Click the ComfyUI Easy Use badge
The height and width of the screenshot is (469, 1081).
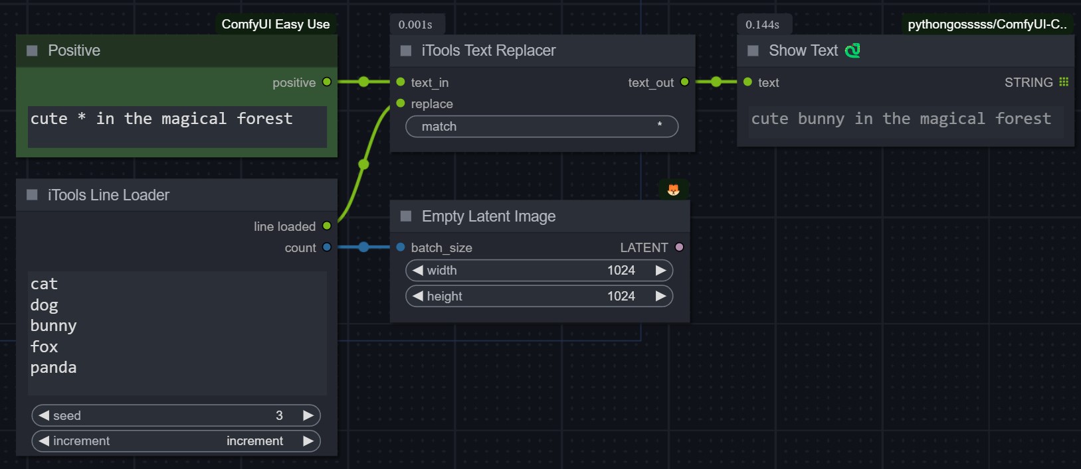(x=276, y=25)
